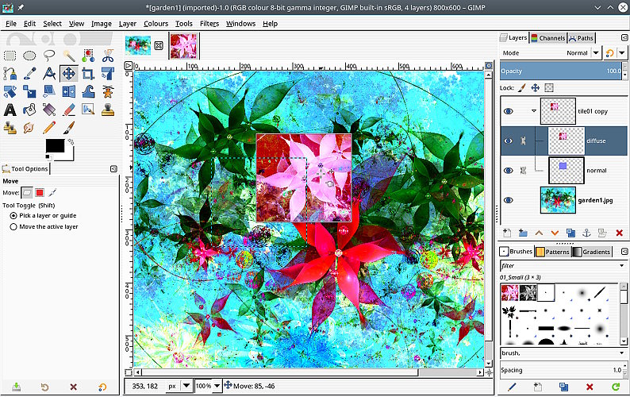
Task: Select the Perspective tool
Action: pyautogui.click(x=49, y=92)
